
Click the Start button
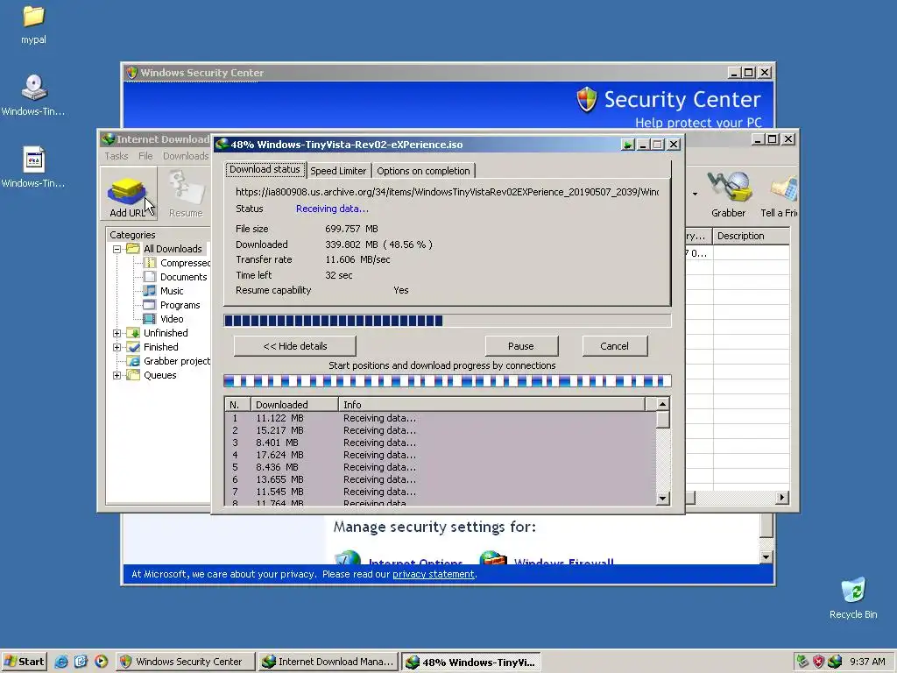(x=24, y=662)
